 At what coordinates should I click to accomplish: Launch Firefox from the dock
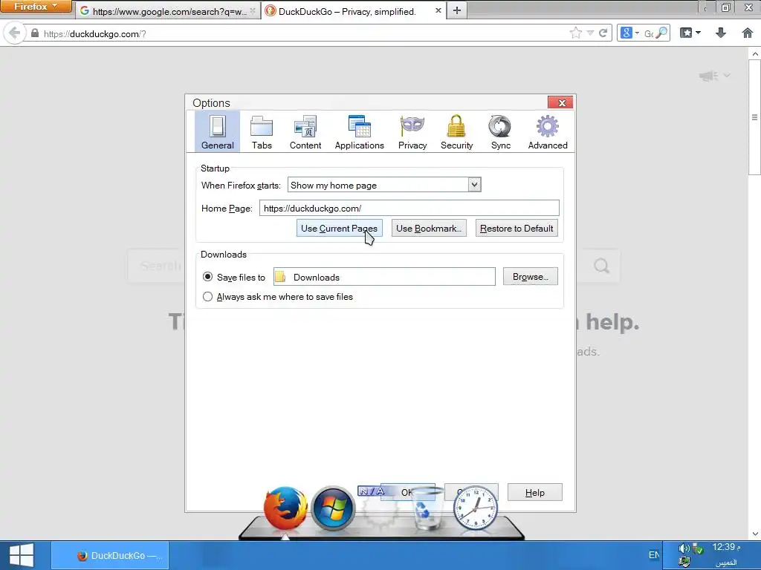[285, 508]
